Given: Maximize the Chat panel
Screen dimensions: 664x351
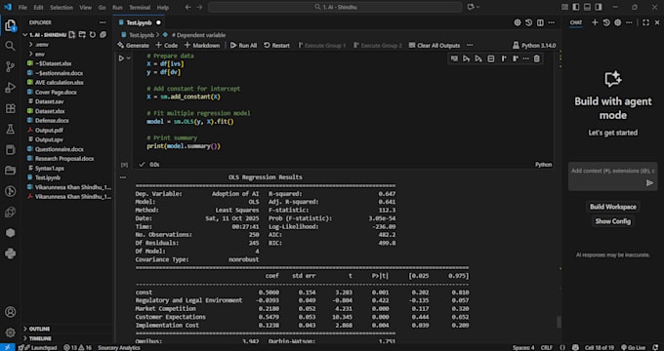Looking at the screenshot, I should 645,22.
